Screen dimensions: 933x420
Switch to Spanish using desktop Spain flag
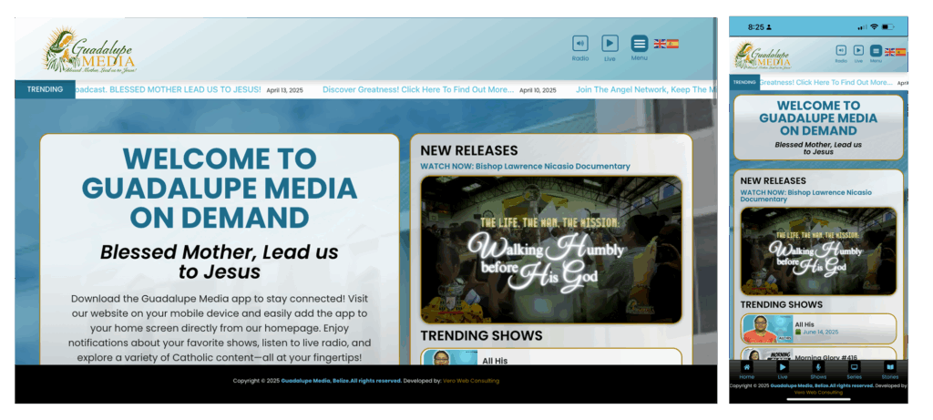coord(672,44)
